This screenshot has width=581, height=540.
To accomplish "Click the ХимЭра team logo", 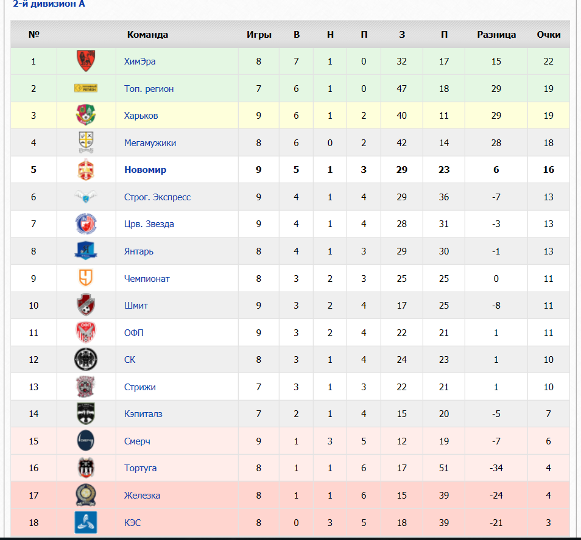I will tap(86, 61).
